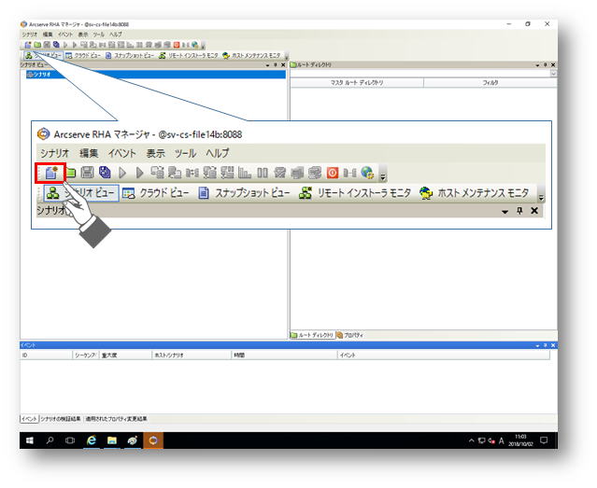Image resolution: width=597 pixels, height=488 pixels.
Task: Click globe icon in main window toolbar
Action: click(x=194, y=45)
